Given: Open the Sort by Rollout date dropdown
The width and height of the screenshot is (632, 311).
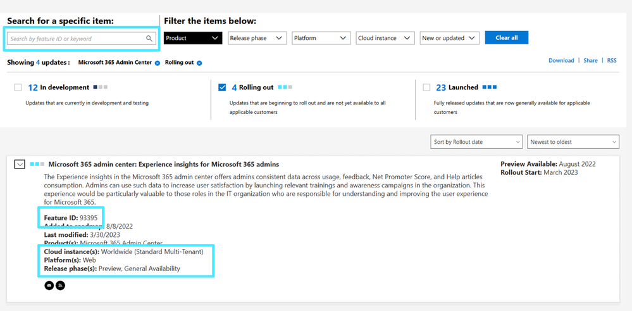Looking at the screenshot, I should (x=476, y=142).
